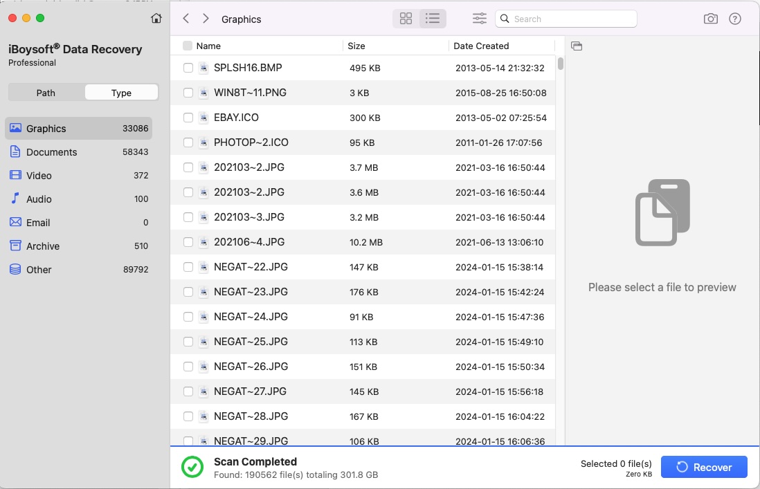The height and width of the screenshot is (489, 760).
Task: Tick the EBAY.ICO file checkbox
Action: tap(188, 118)
